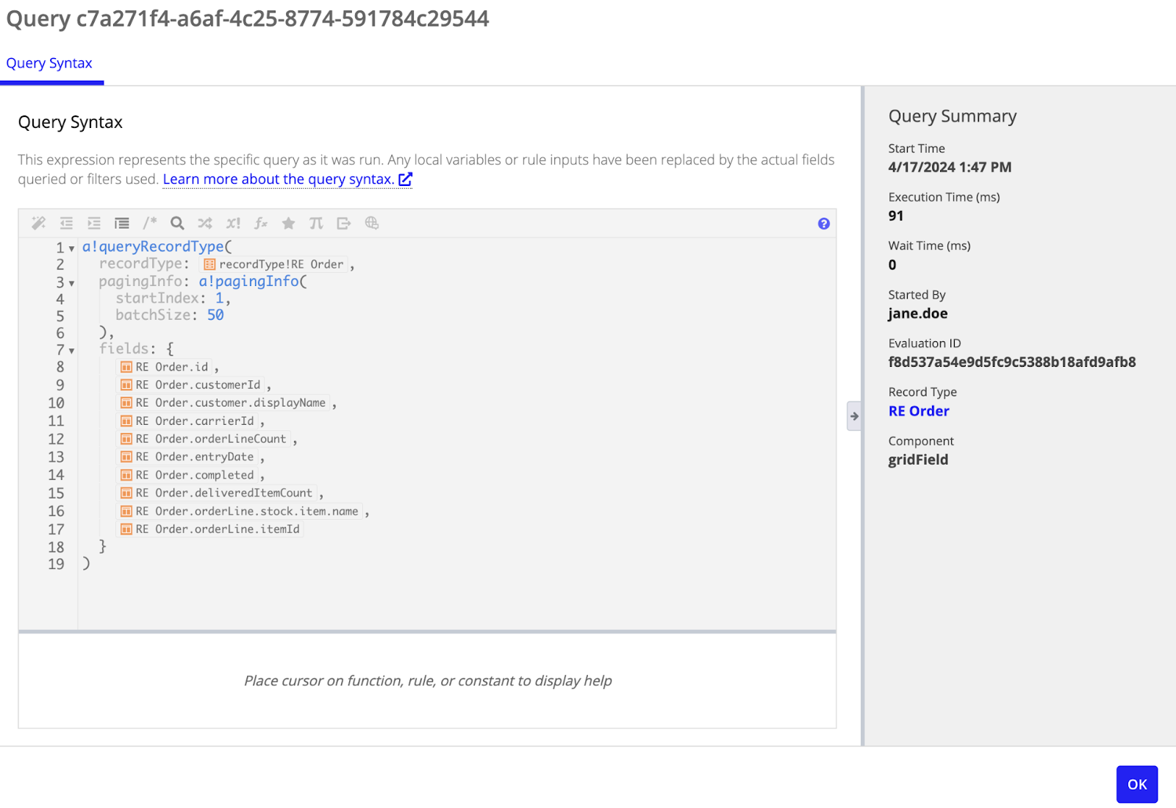Click the startIndex parameter text
Image resolution: width=1176 pixels, height=808 pixels.
click(157, 298)
